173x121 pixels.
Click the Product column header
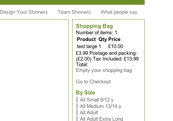tap(86, 39)
